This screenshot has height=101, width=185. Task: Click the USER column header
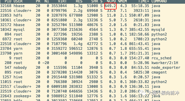click(18, 1)
